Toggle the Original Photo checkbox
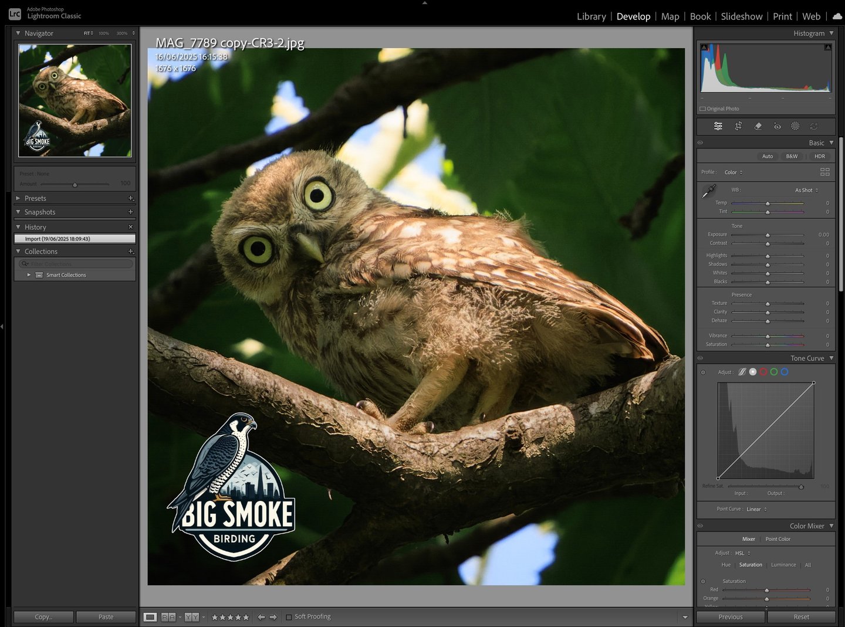 click(702, 109)
